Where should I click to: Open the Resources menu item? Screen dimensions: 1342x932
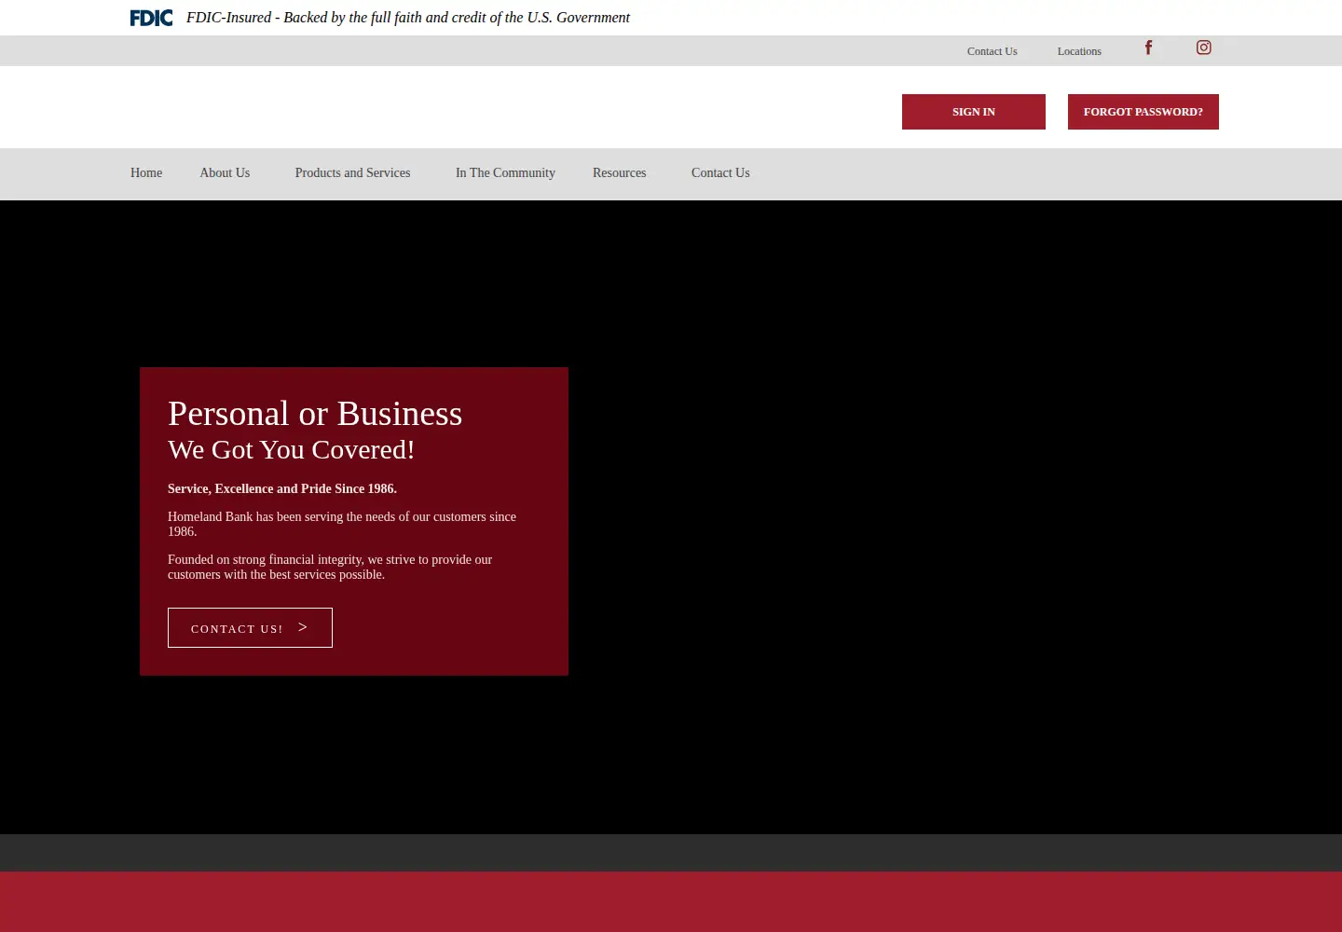point(619,173)
